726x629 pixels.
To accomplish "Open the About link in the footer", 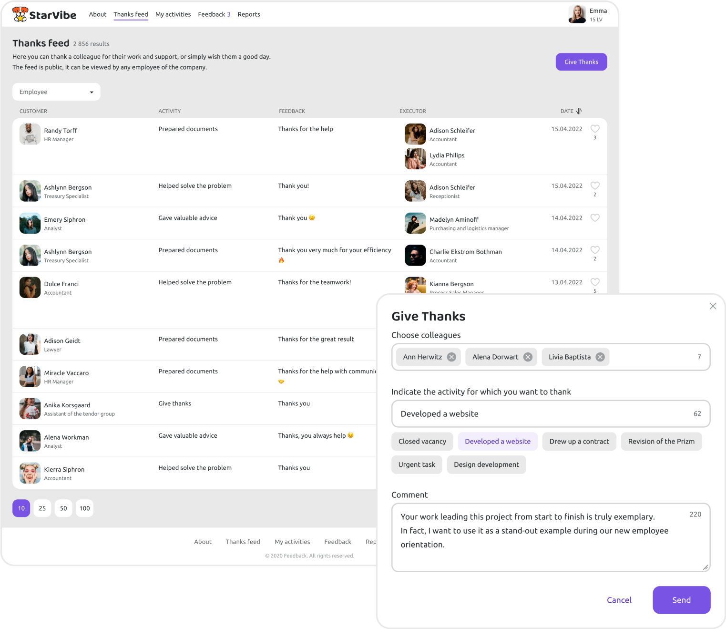I will (x=203, y=542).
